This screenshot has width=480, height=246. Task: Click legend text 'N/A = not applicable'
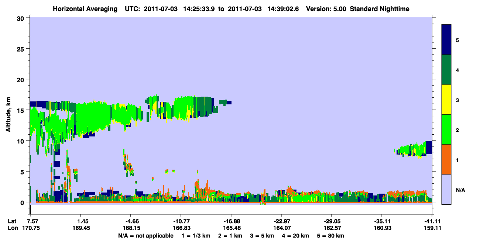coord(145,236)
